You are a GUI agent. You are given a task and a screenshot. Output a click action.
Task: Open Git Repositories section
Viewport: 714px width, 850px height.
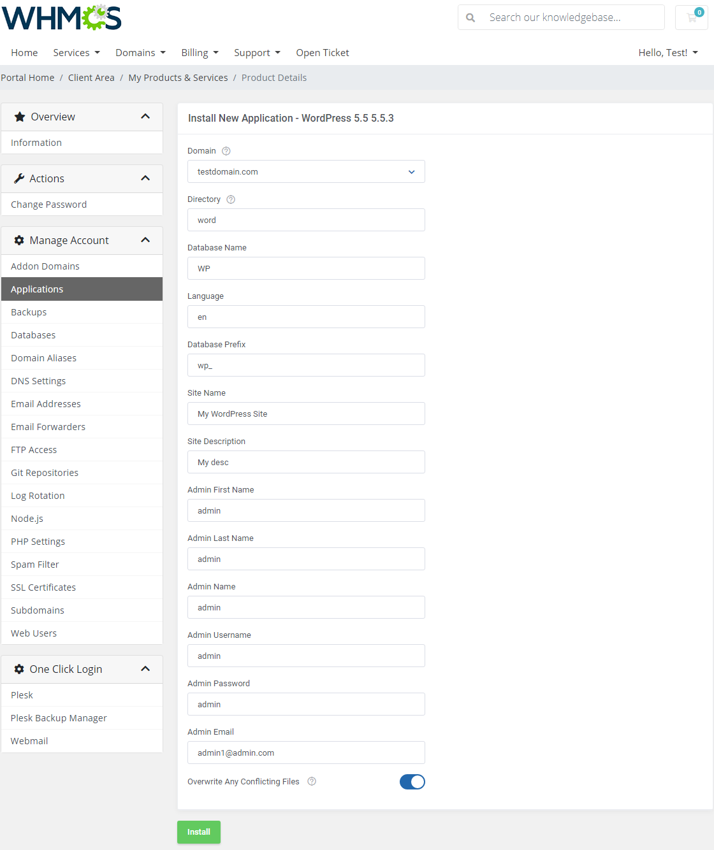(82, 473)
